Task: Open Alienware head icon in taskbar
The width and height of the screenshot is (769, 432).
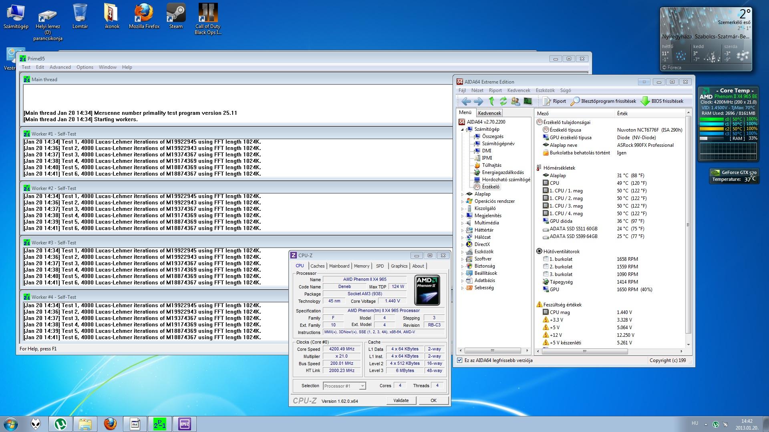Action: pyautogui.click(x=36, y=424)
